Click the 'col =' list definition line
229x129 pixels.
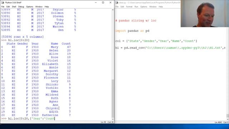[156, 41]
